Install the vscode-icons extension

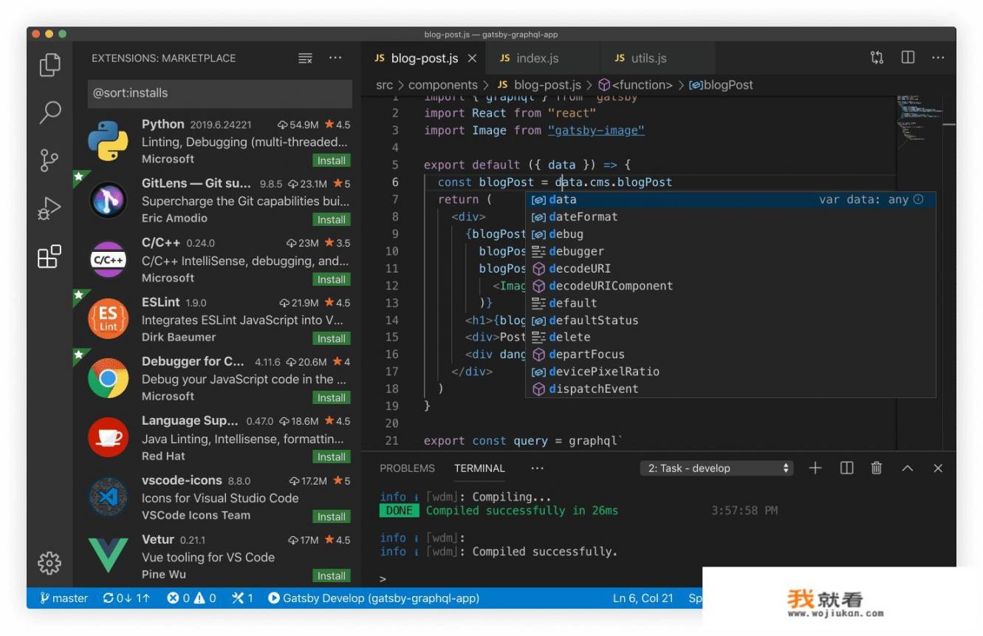pos(332,516)
